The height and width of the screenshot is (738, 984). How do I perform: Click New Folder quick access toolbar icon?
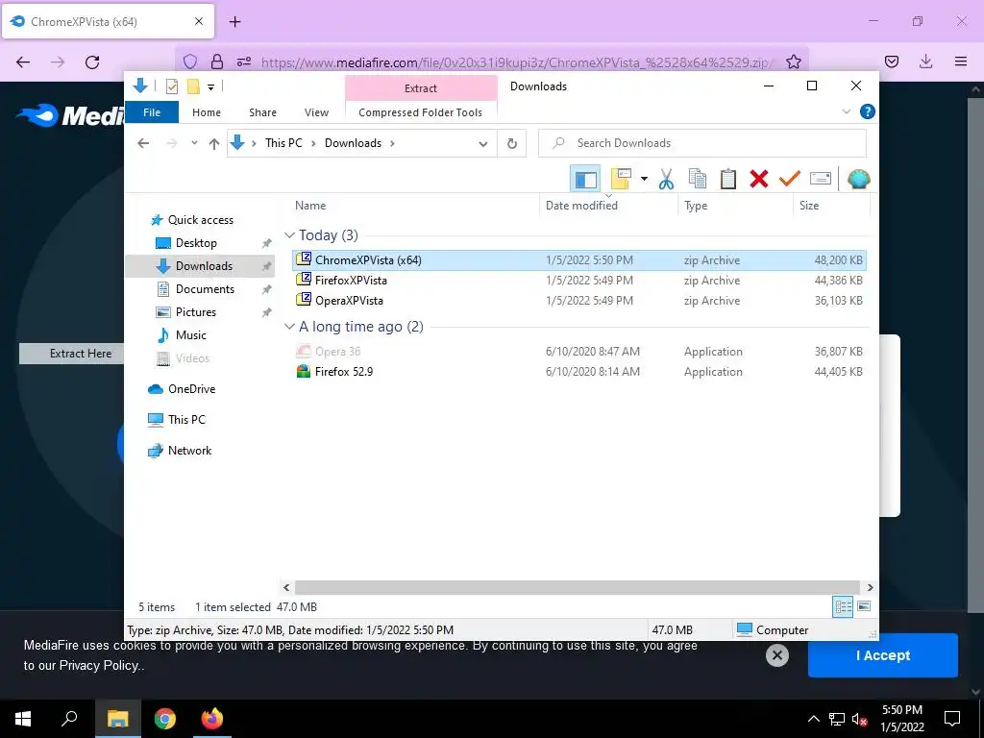pos(193,86)
